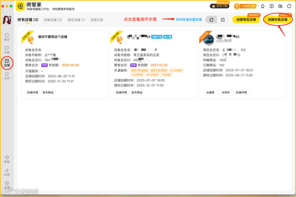Click 去同步 on the Taobao shop card
The height and width of the screenshot is (197, 296).
point(226,92)
